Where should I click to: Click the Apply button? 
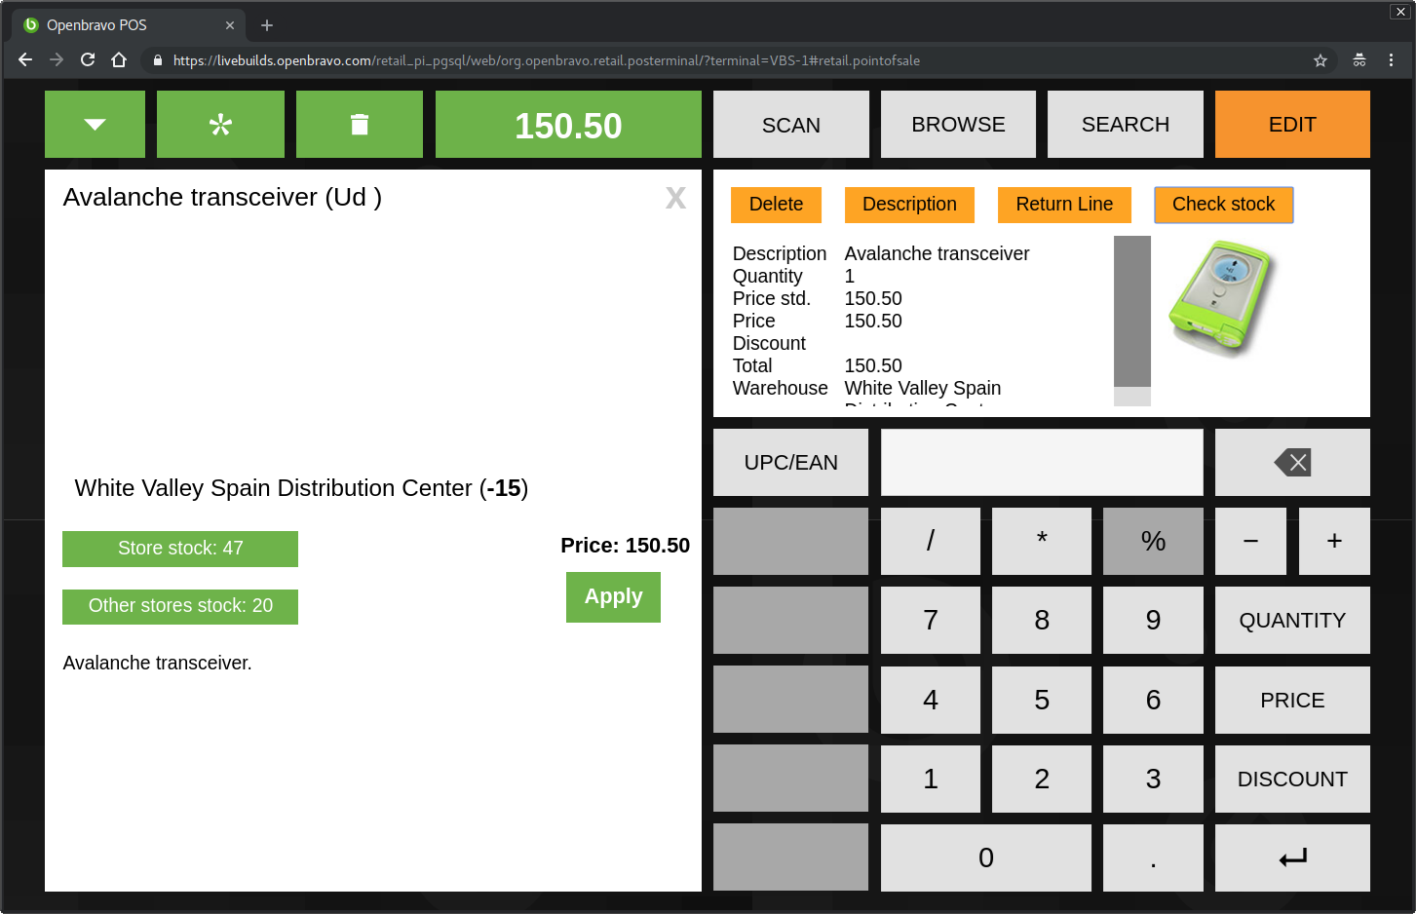pos(613,596)
